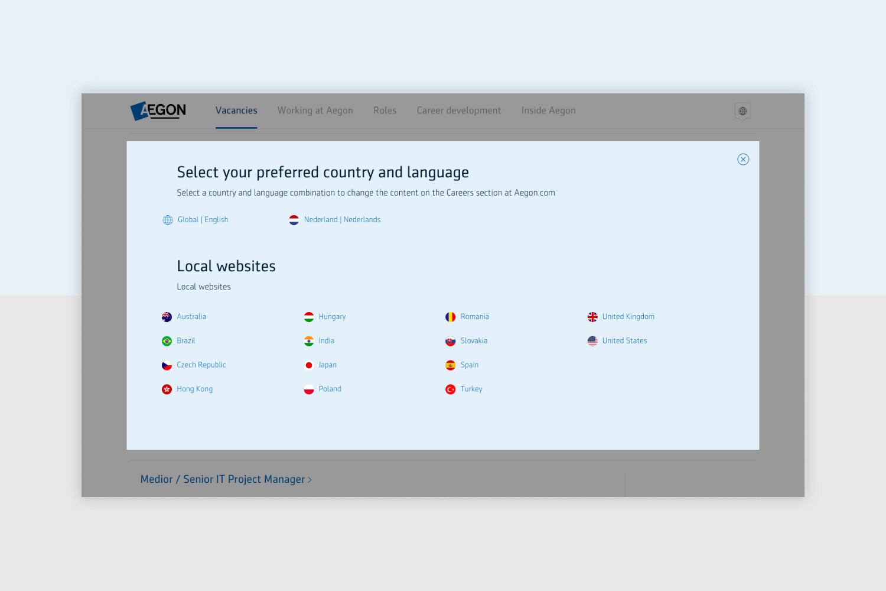Choose the United Kingdom text link
Viewport: 886px width, 591px height.
pos(628,317)
